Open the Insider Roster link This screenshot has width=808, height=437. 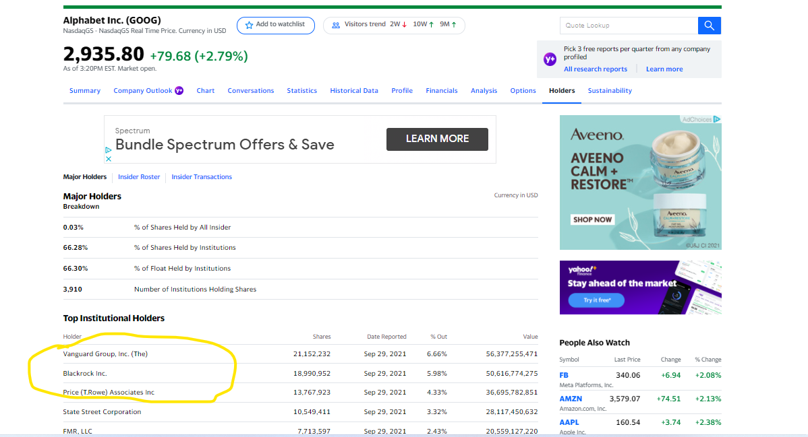[x=139, y=176]
